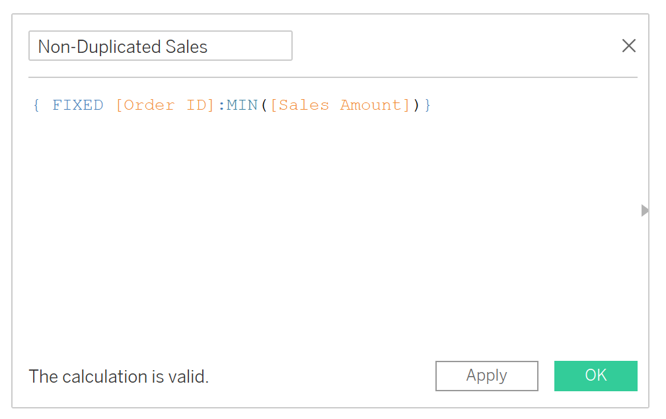
Task: Place cursor on the FIXED keyword
Action: [78, 105]
